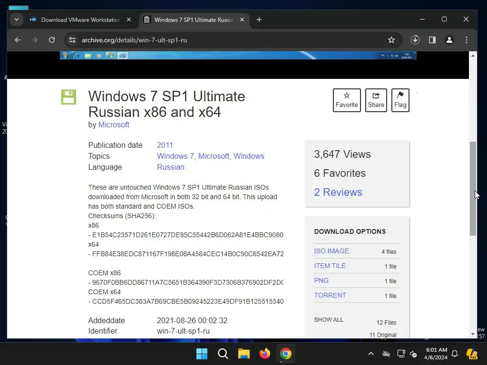Open the 2 Reviews link

(338, 192)
